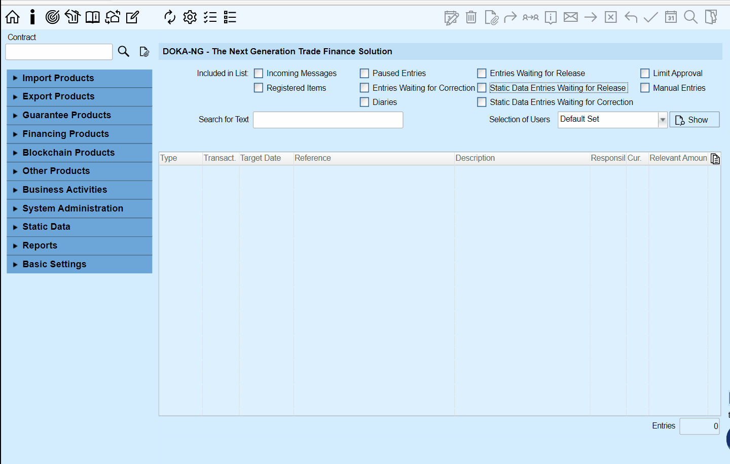The width and height of the screenshot is (730, 464).
Task: Click the exit door icon
Action: (x=711, y=17)
